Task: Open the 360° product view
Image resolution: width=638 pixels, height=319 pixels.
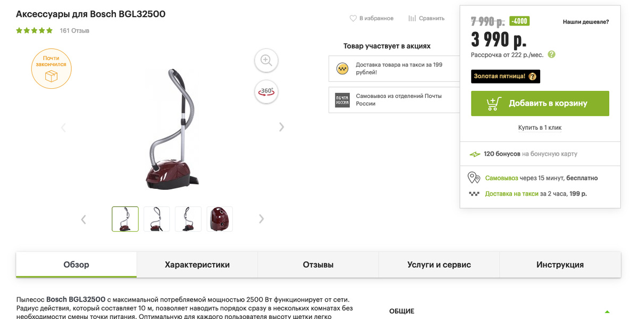Action: coord(266,91)
